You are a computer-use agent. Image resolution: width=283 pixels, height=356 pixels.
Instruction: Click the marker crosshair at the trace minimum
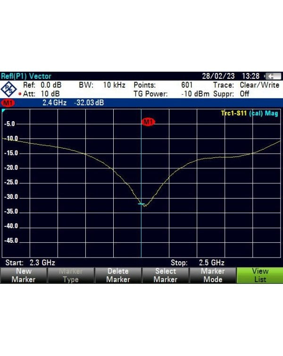[142, 204]
